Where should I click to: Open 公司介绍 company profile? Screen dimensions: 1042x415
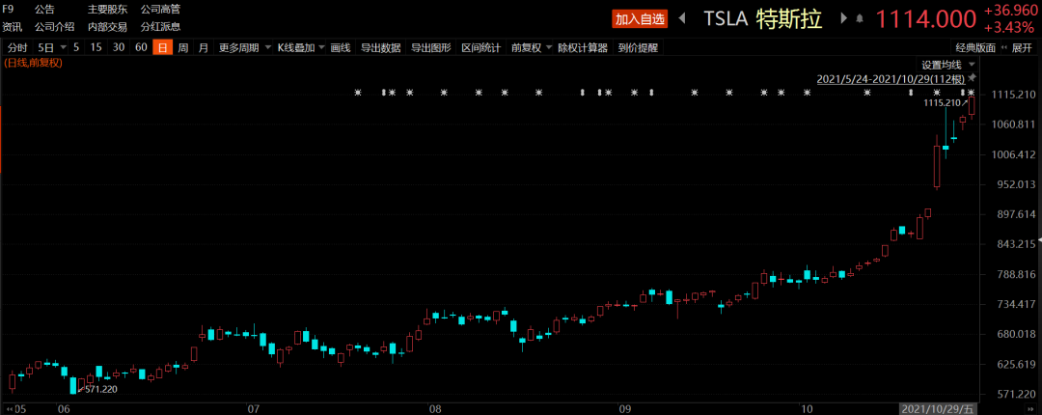click(54, 27)
